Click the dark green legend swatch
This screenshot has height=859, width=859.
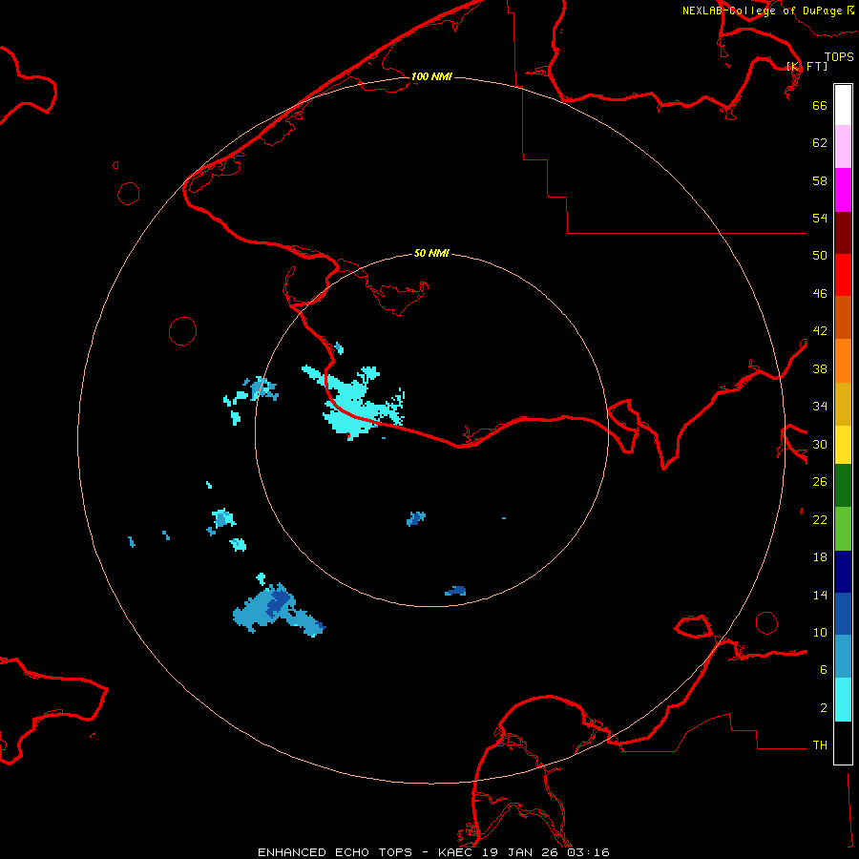(843, 486)
